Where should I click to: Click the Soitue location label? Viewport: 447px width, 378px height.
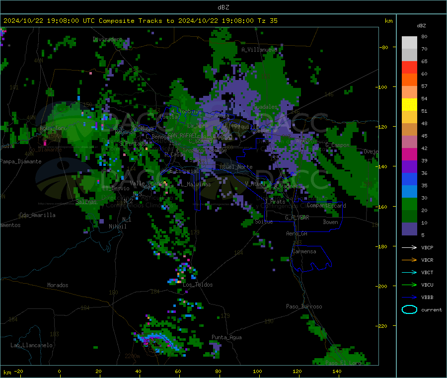(264, 222)
